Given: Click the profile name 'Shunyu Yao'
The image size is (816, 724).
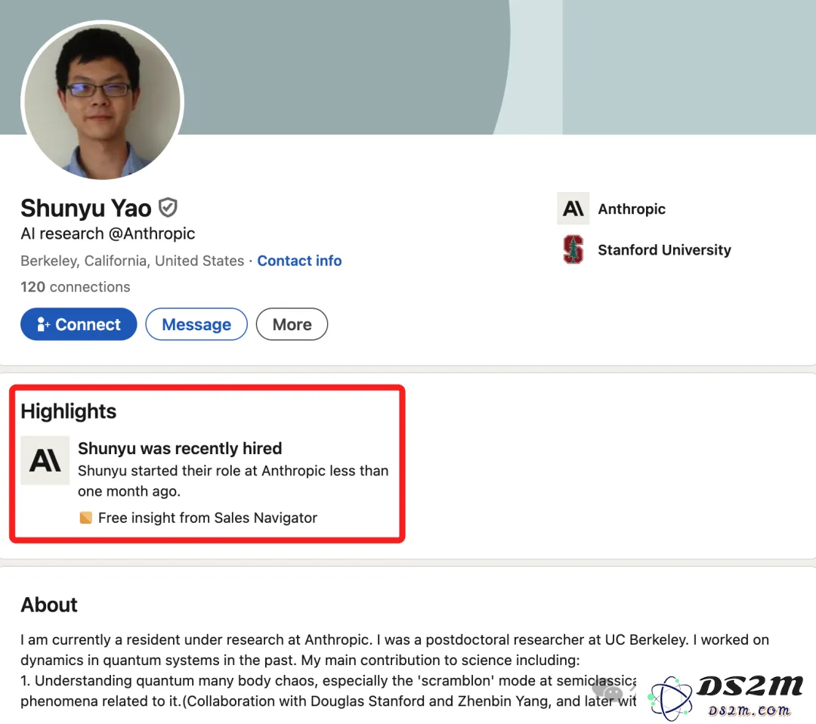Looking at the screenshot, I should pyautogui.click(x=86, y=208).
